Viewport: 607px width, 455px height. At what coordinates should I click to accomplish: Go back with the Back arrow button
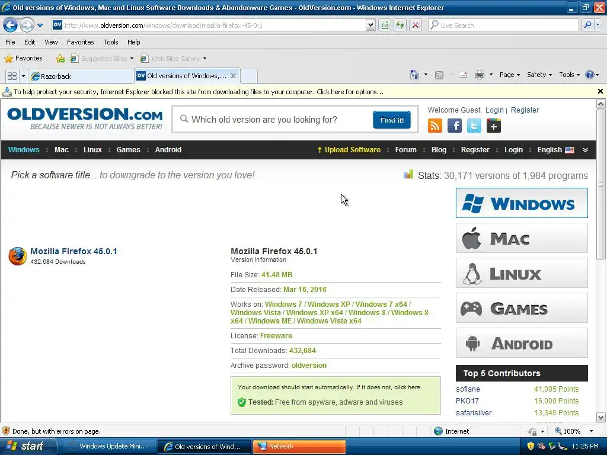[x=10, y=25]
